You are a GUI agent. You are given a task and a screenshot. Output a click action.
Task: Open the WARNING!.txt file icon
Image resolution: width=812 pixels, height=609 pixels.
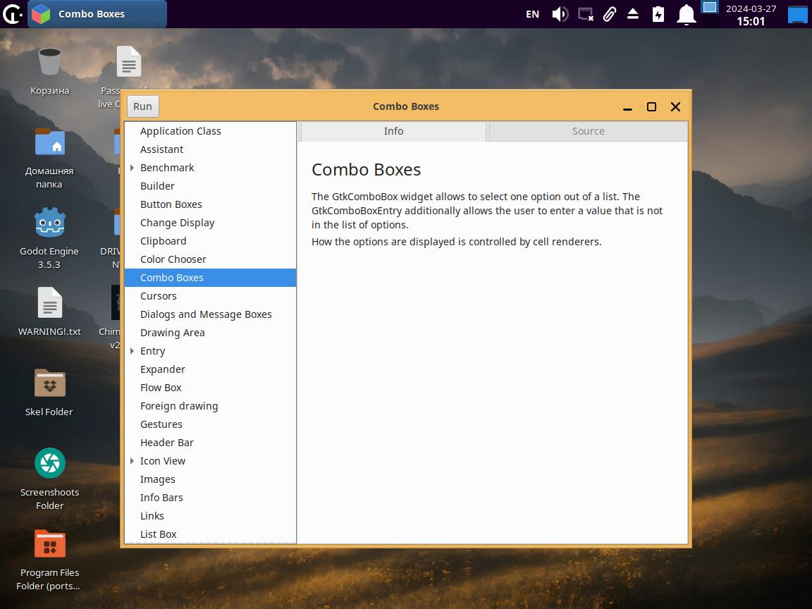coord(49,304)
